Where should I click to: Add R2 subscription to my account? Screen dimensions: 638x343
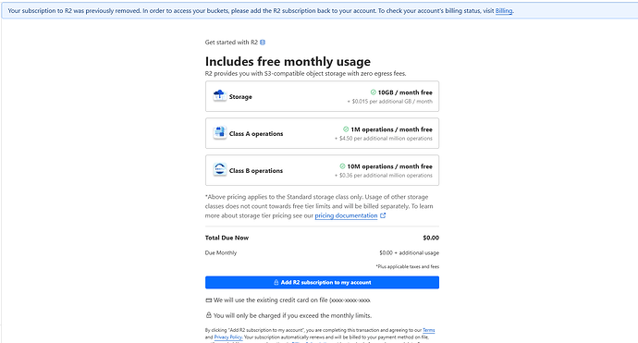(322, 282)
